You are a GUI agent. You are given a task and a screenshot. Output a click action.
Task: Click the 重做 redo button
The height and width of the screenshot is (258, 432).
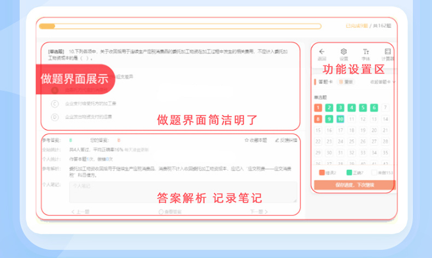346,82
